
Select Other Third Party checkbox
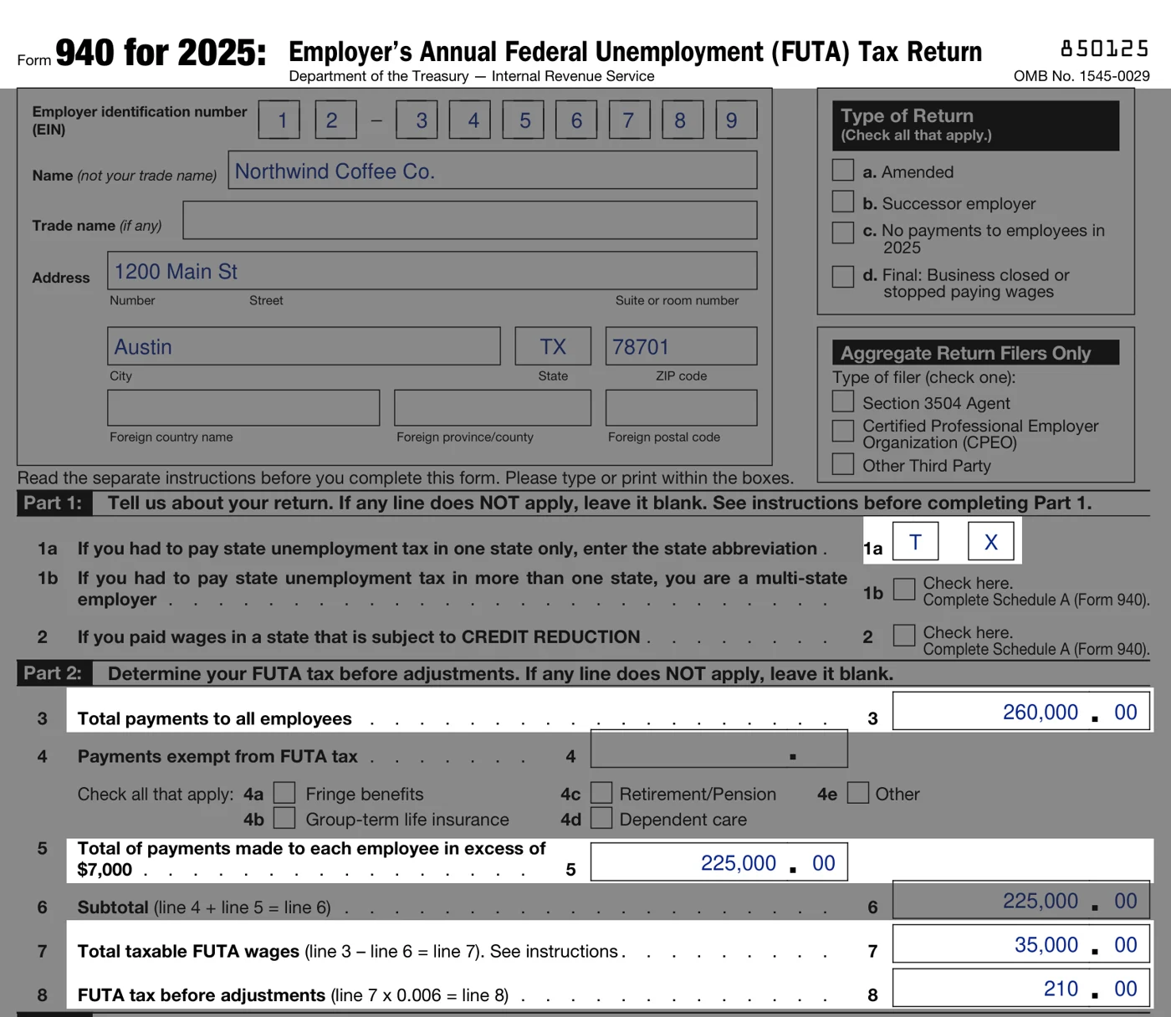coord(843,464)
